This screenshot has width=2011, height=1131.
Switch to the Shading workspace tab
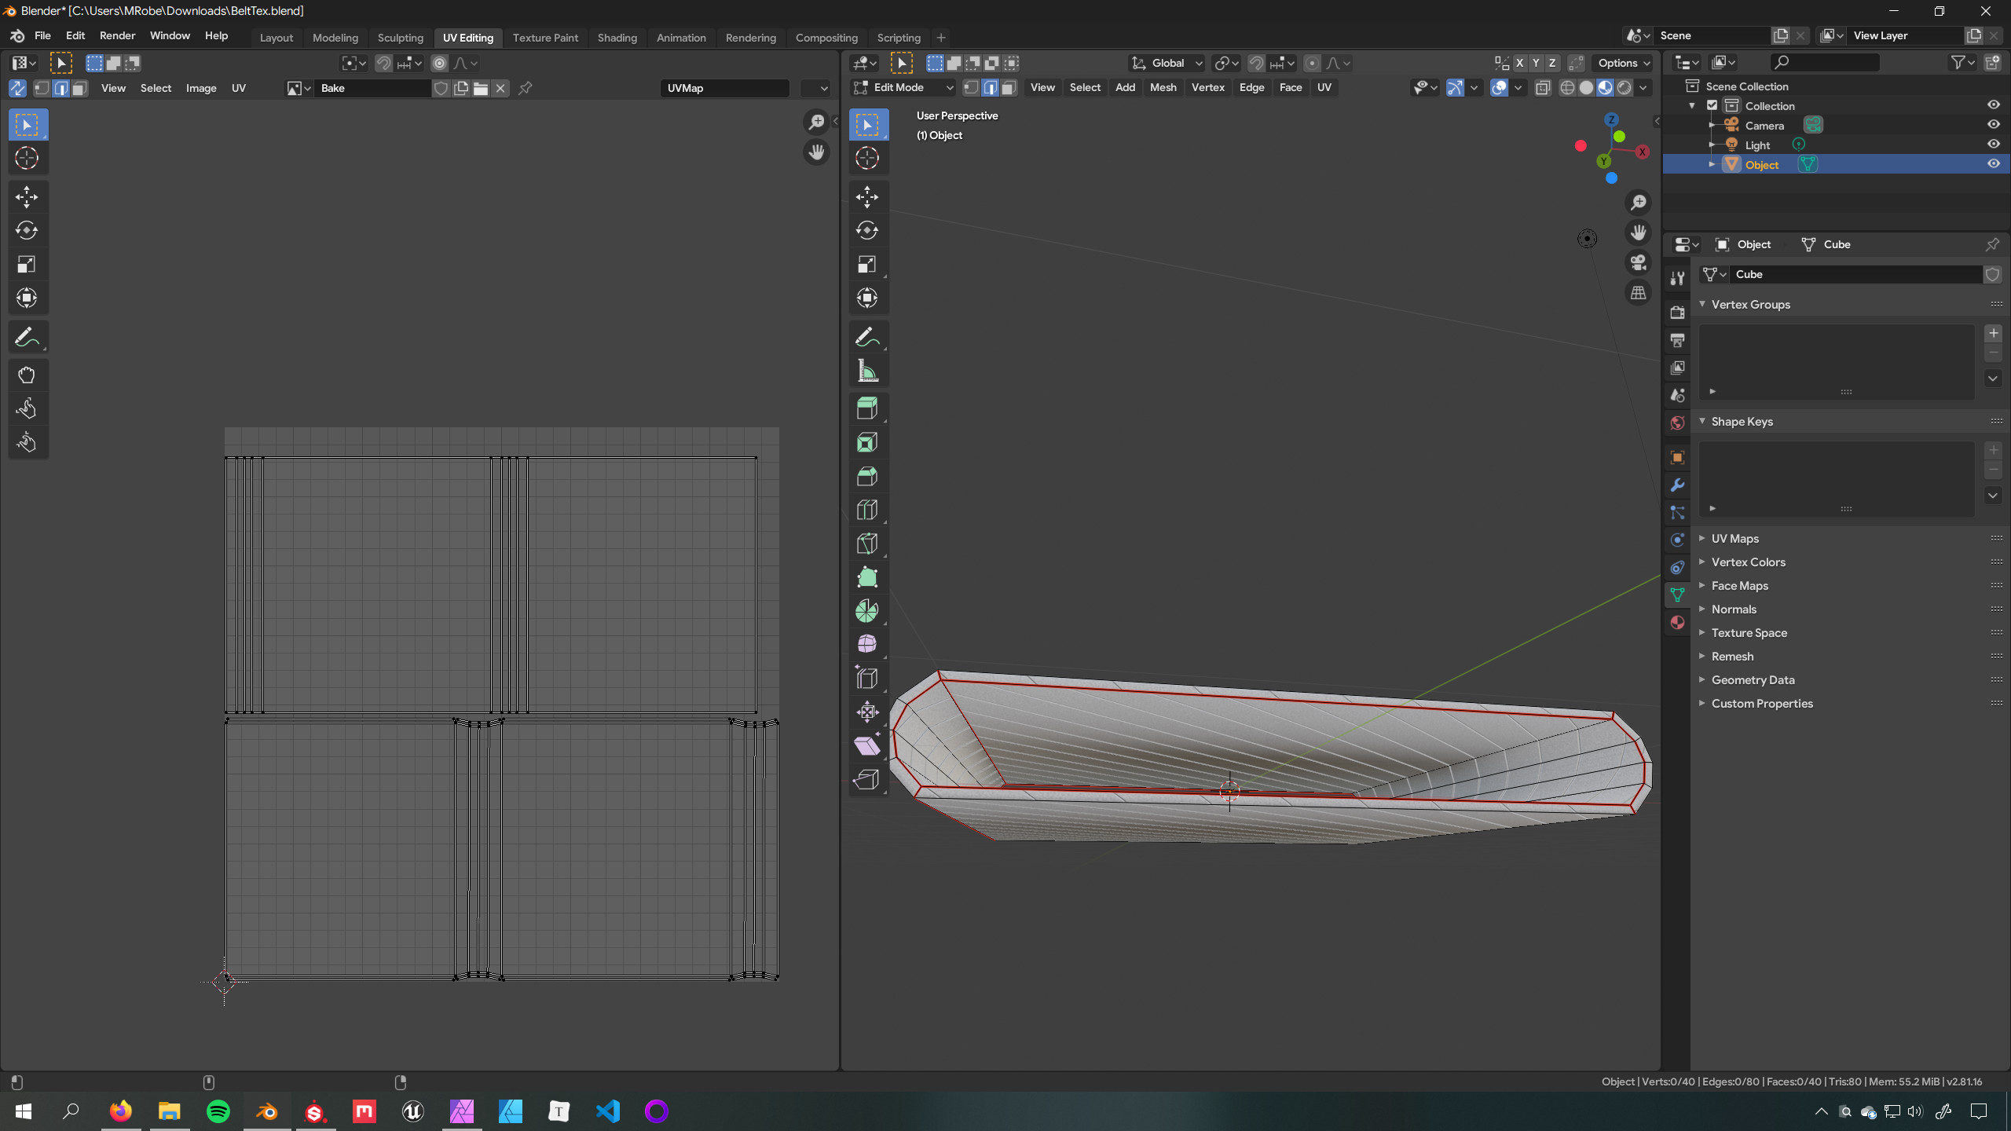(617, 38)
